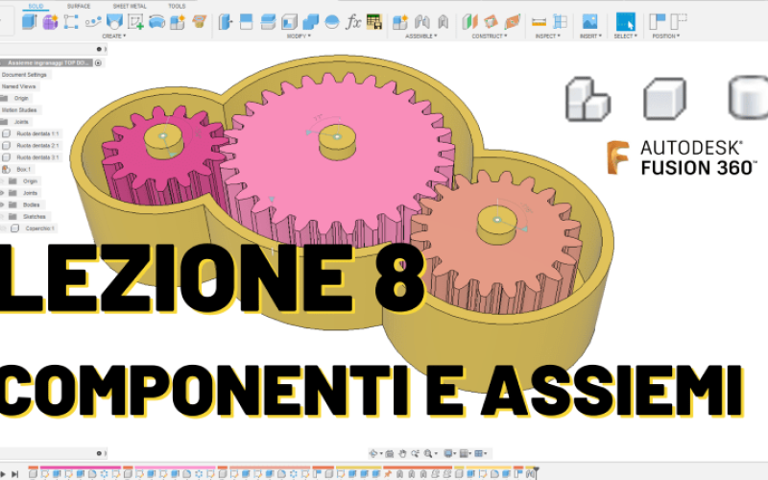The height and width of the screenshot is (480, 768).
Task: Click the Zoom Window magnifier icon
Action: tap(429, 453)
